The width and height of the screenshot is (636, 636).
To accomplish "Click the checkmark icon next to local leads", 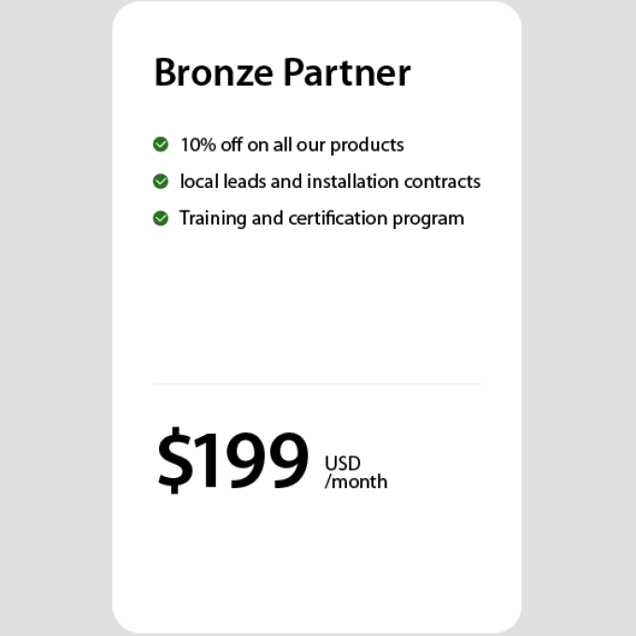I will pos(161,181).
